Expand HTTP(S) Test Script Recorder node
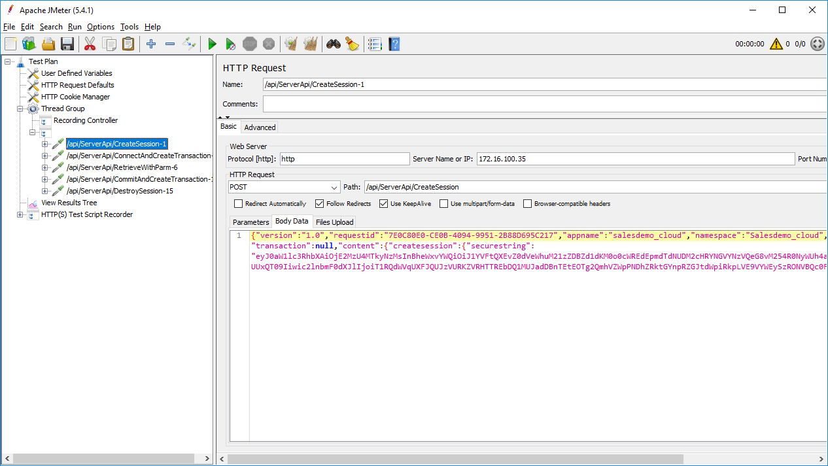Viewport: 828px width, 466px height. [20, 214]
